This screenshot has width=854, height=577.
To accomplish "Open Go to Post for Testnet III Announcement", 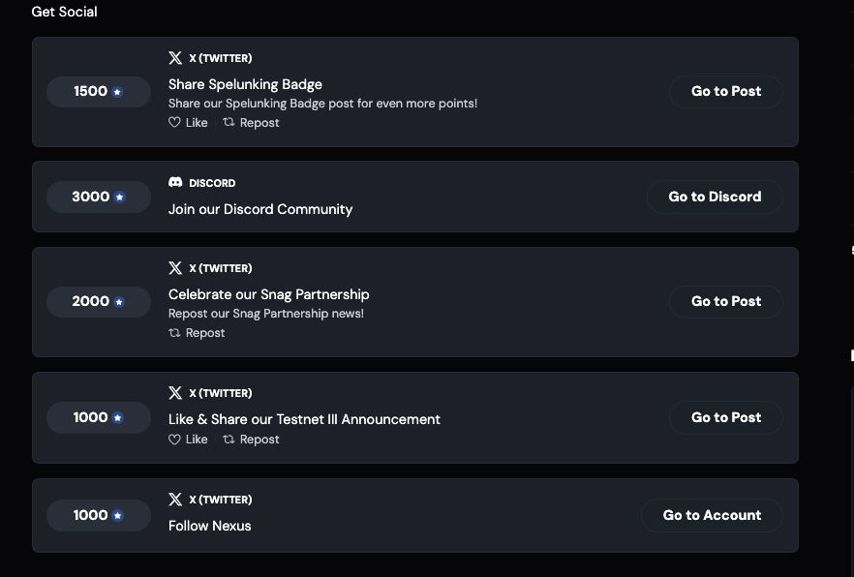I will coord(726,417).
